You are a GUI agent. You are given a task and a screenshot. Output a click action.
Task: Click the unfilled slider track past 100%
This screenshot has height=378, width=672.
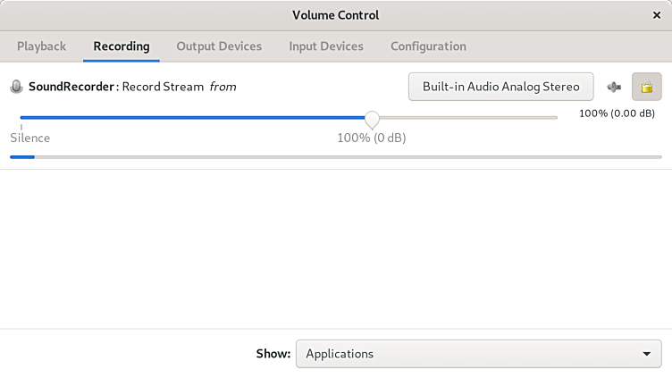point(465,118)
